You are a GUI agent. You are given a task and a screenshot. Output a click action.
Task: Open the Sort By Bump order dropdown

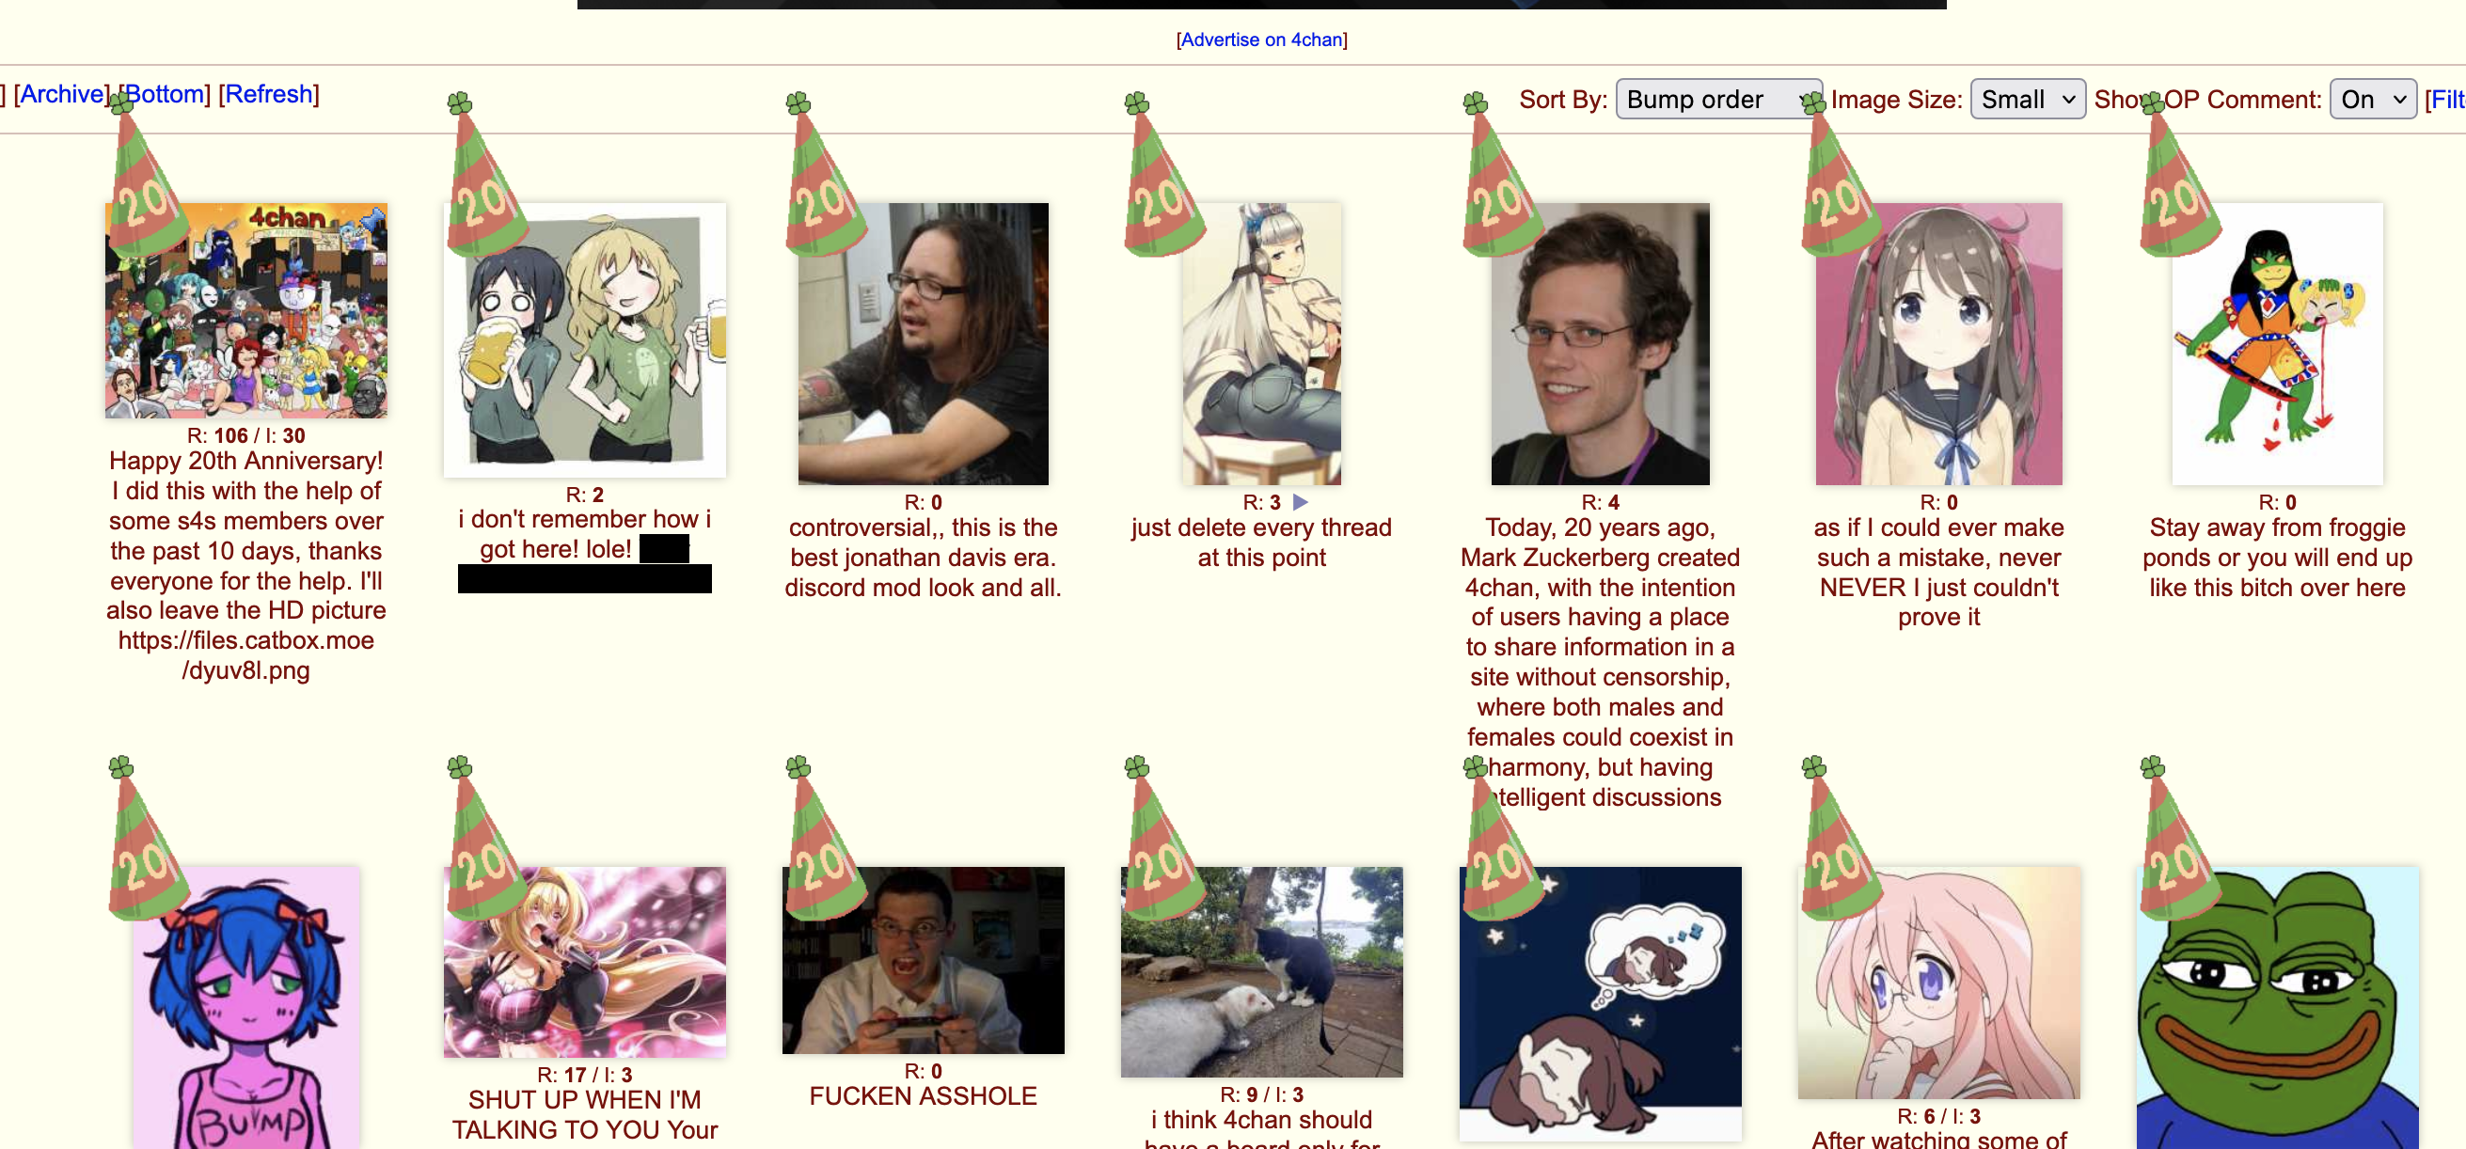(x=1717, y=100)
